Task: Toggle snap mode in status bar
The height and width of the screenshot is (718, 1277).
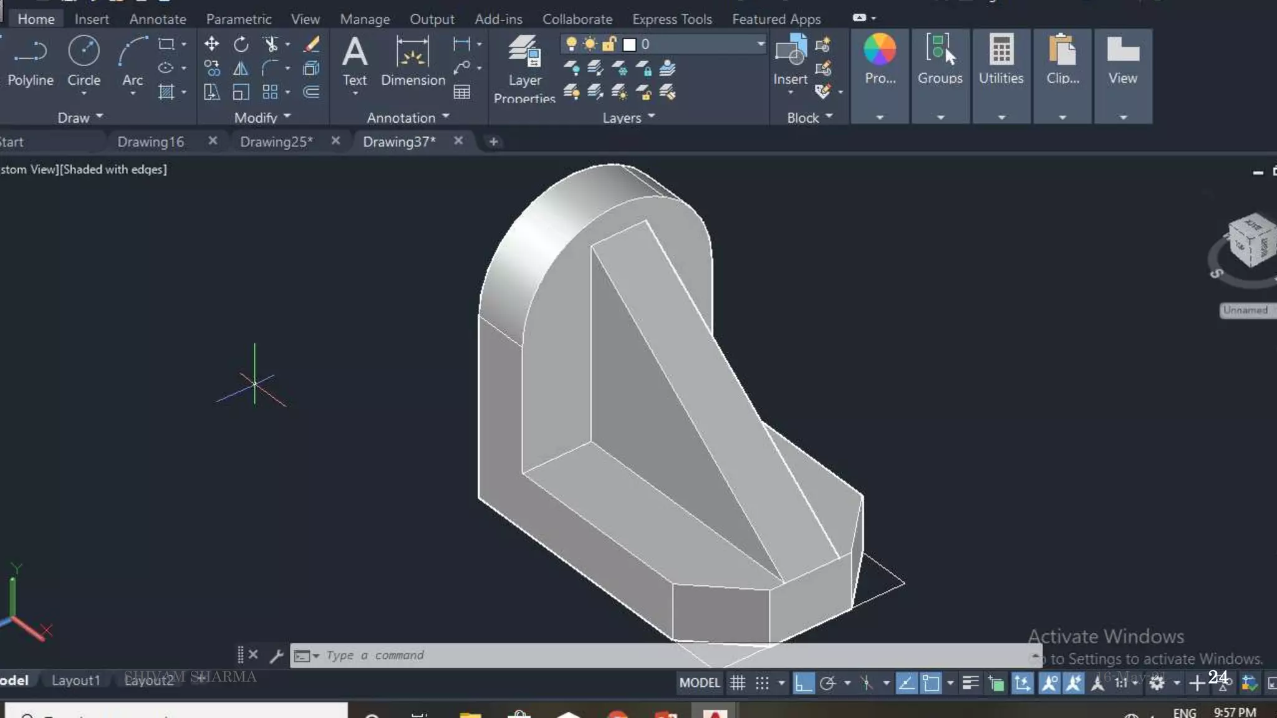Action: (x=762, y=683)
